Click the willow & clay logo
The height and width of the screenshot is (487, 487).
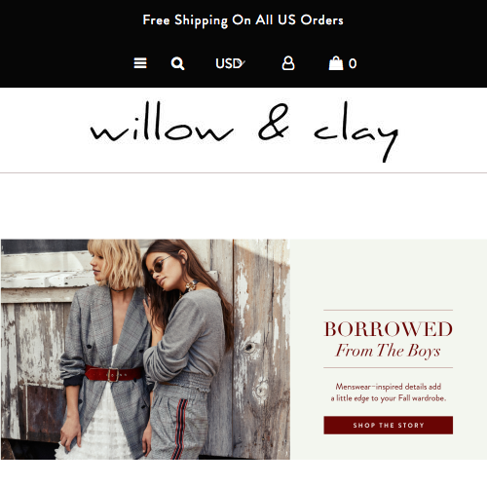point(244,131)
